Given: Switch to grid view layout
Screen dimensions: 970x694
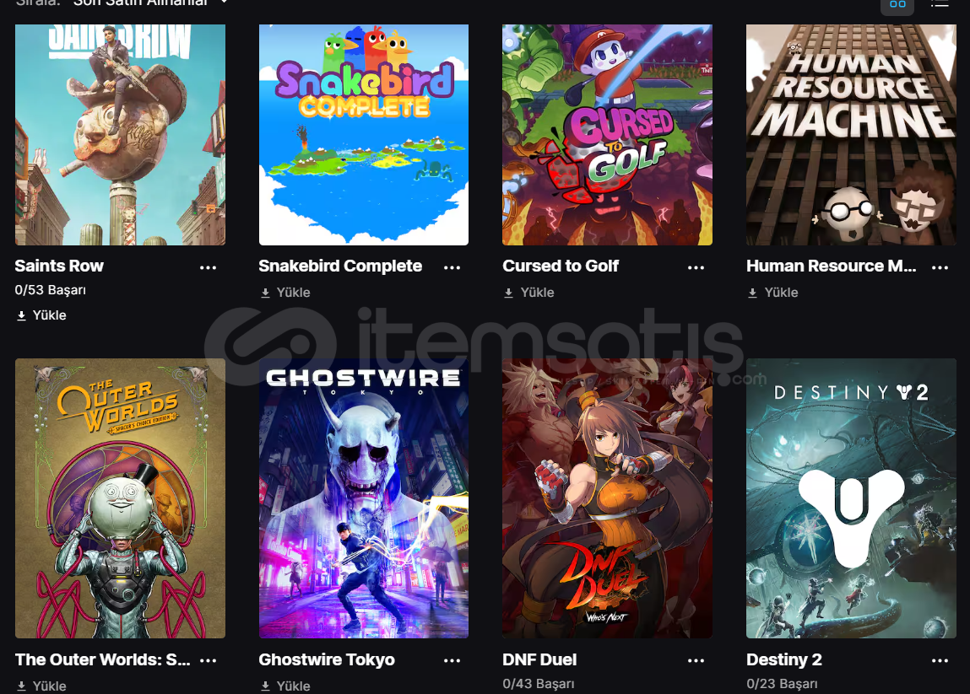Looking at the screenshot, I should click(x=897, y=5).
